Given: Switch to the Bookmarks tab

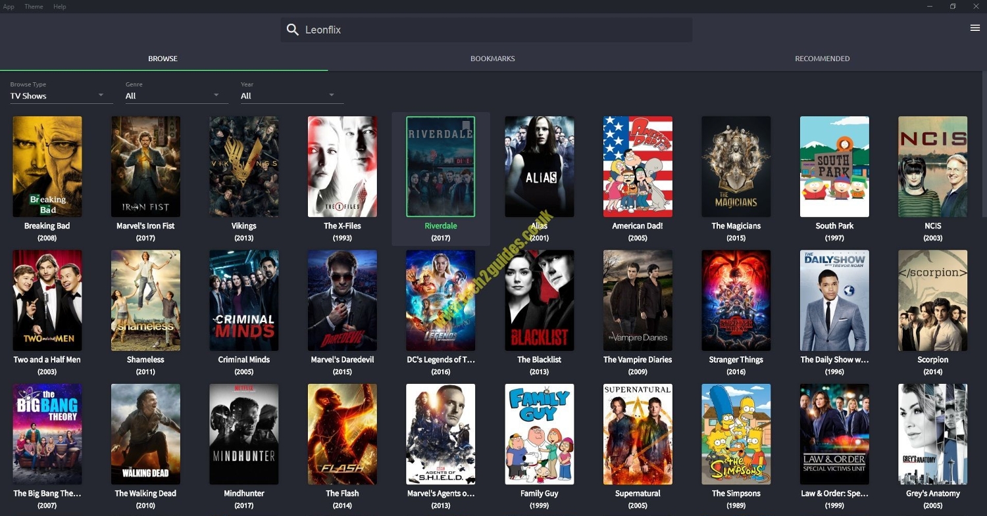Looking at the screenshot, I should click(x=493, y=59).
